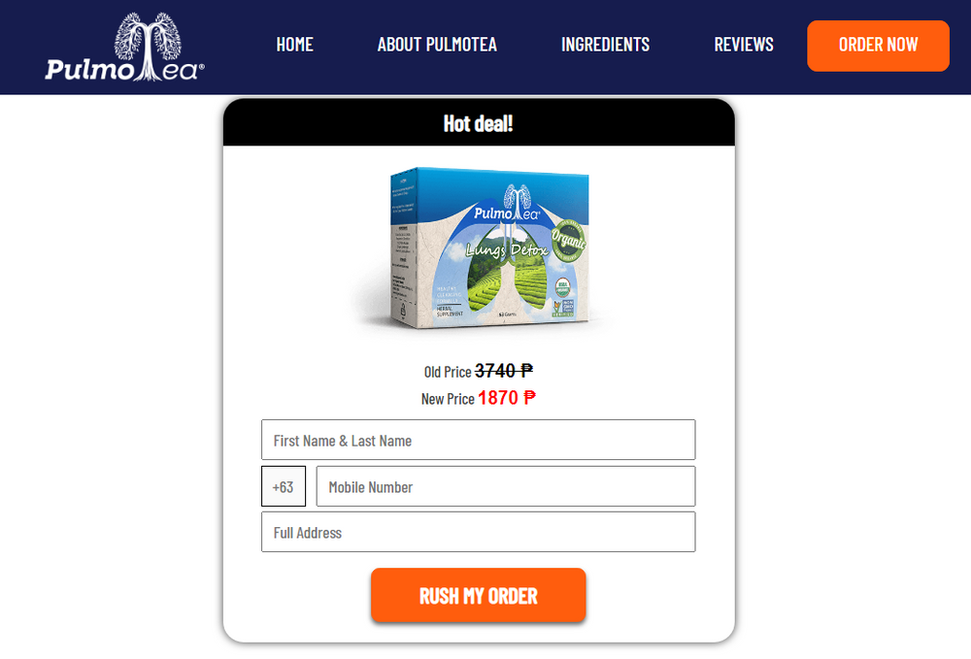Click the PulmoTea logo in header
Viewport: 971px width, 659px height.
click(x=124, y=48)
